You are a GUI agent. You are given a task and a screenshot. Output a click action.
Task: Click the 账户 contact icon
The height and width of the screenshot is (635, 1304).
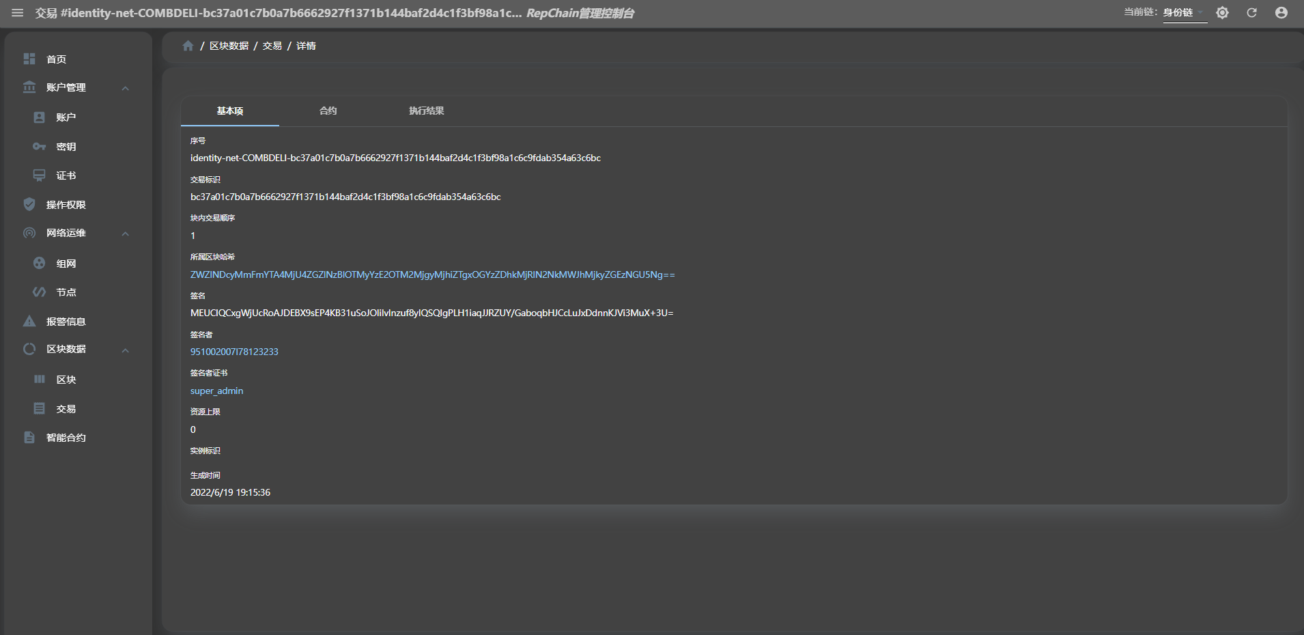tap(40, 117)
